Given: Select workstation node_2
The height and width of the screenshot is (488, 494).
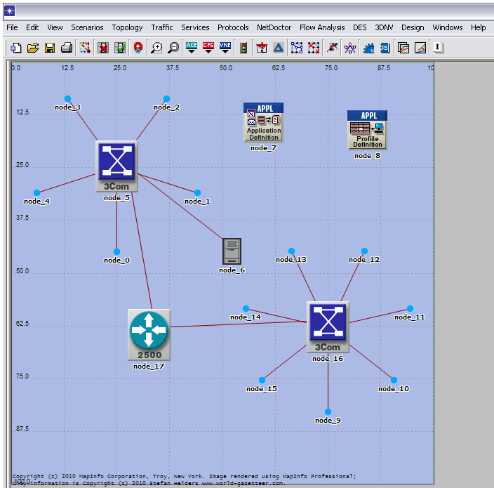Looking at the screenshot, I should pyautogui.click(x=167, y=99).
